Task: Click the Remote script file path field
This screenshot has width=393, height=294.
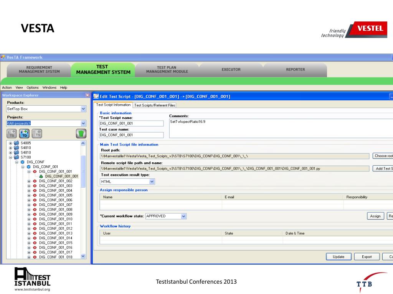Action: click(234, 168)
